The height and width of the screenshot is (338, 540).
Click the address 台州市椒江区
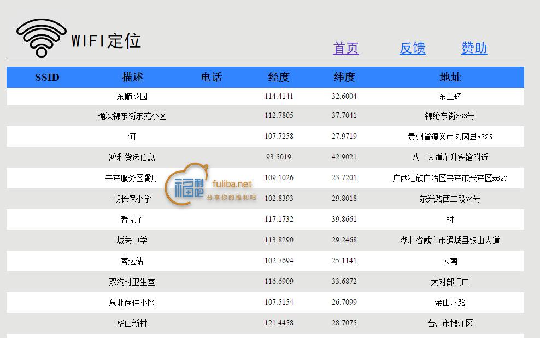[450, 323]
